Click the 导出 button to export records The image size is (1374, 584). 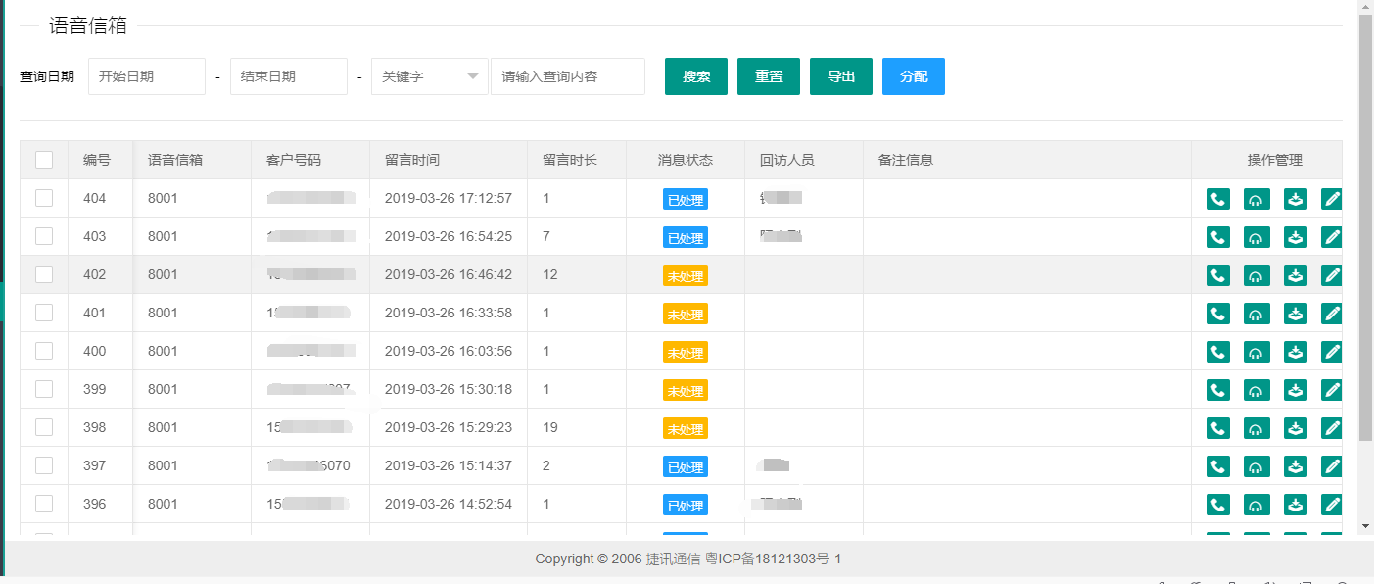[x=841, y=76]
